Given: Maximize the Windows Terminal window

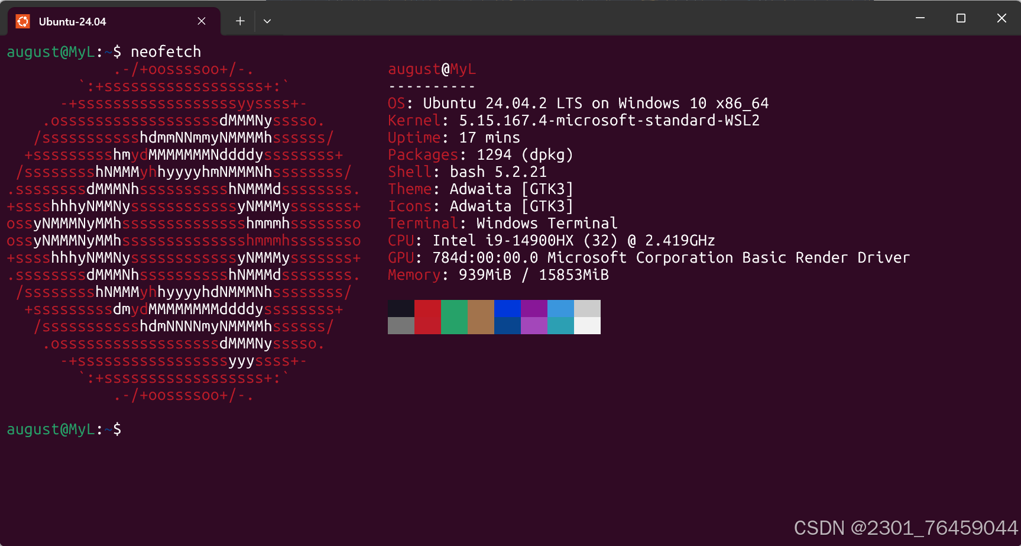Looking at the screenshot, I should pyautogui.click(x=960, y=18).
